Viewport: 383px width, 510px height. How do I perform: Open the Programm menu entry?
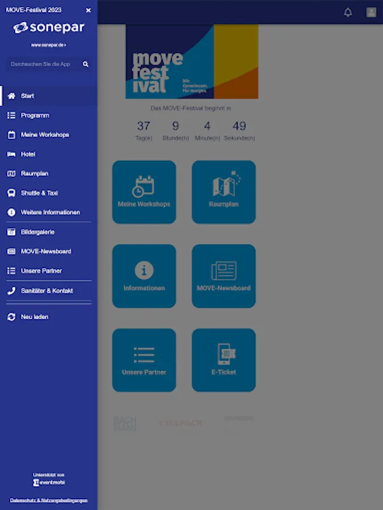click(x=49, y=116)
